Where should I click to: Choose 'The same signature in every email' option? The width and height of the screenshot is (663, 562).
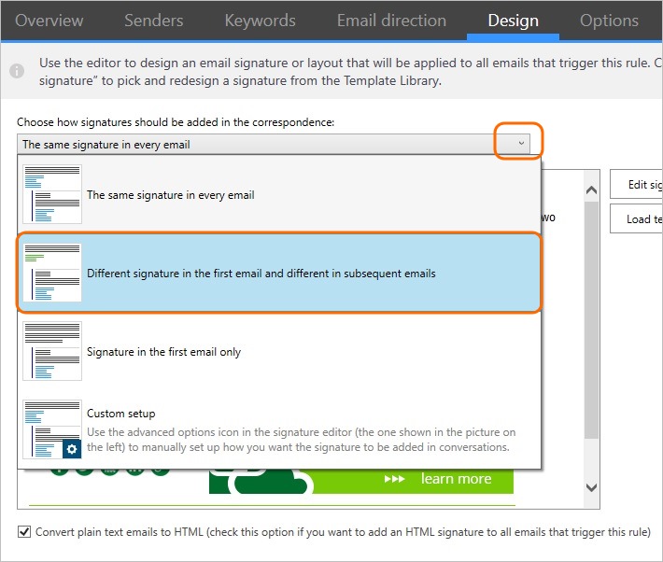(279, 194)
